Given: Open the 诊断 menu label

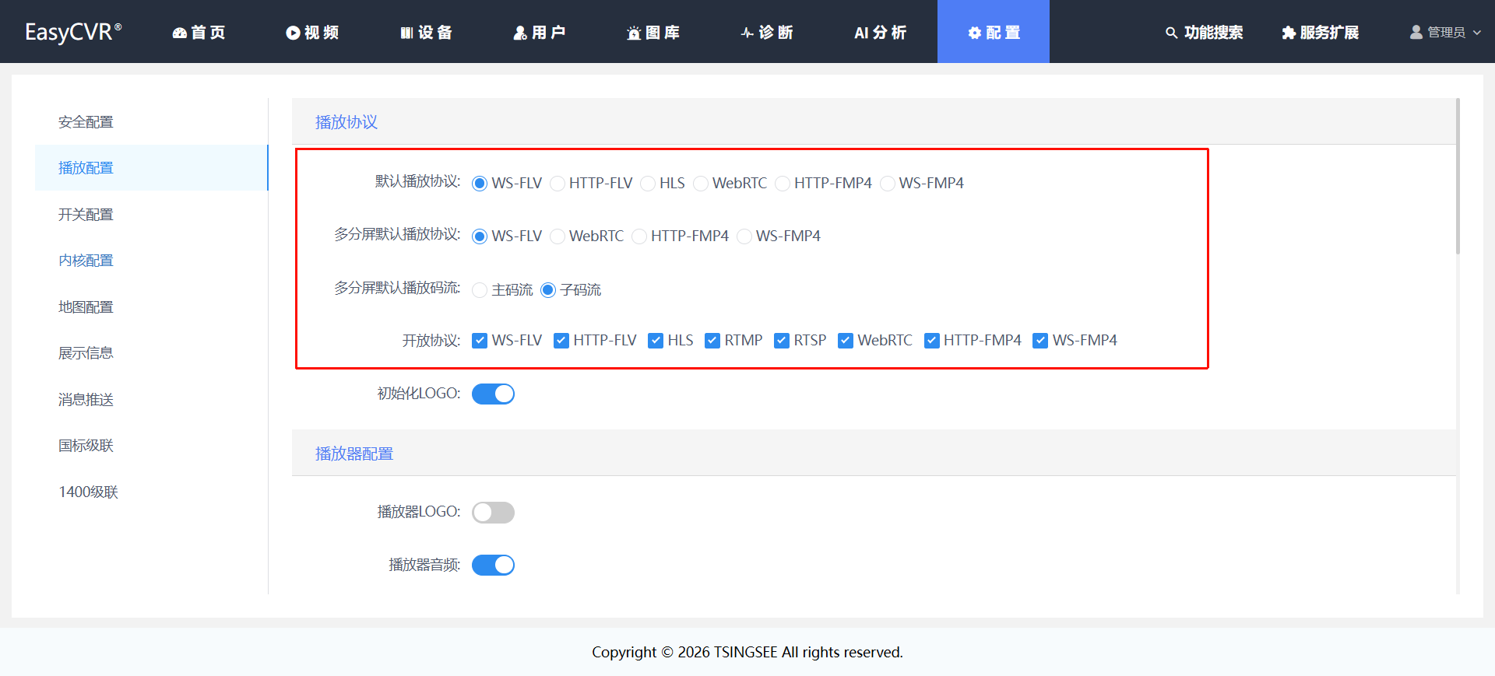Looking at the screenshot, I should [x=776, y=32].
